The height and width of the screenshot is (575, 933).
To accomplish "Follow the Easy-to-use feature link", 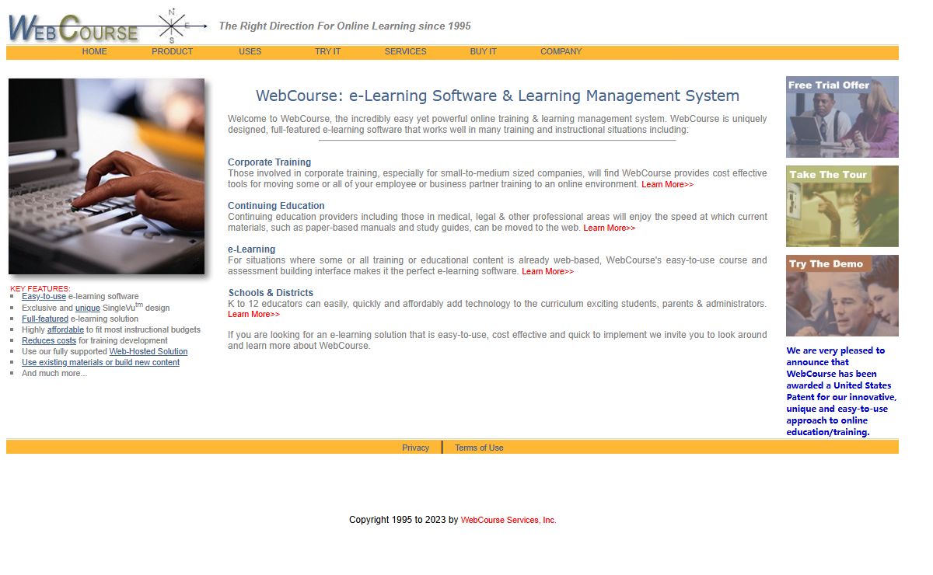I will coord(44,297).
